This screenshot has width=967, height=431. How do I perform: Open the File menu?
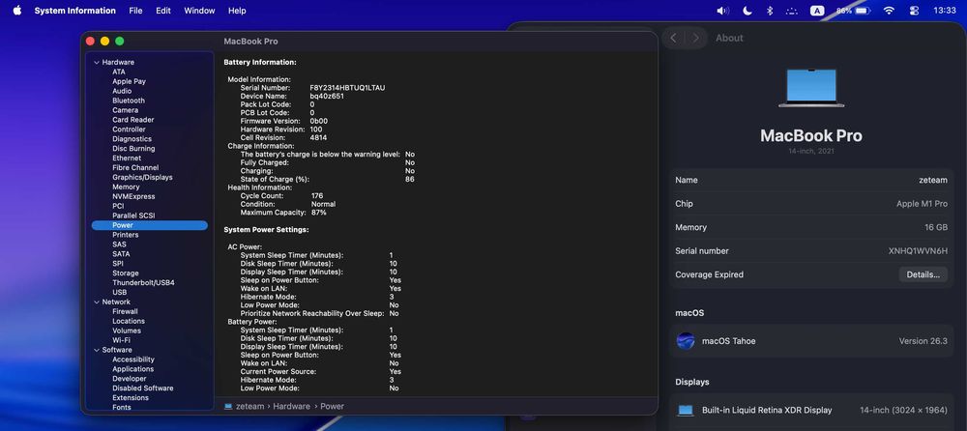135,11
